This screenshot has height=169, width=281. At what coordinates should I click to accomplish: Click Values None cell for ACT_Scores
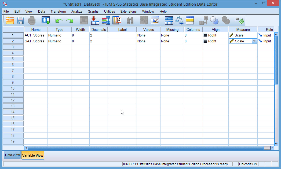[149, 35]
